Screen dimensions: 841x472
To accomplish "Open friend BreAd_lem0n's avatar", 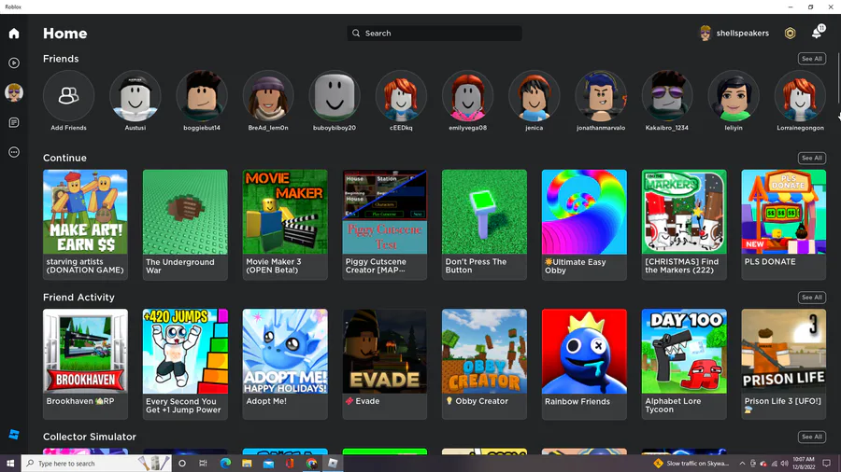I will coord(268,96).
